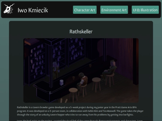Select the UI & Illustration button
This screenshot has height=121, width=162.
(145, 10)
